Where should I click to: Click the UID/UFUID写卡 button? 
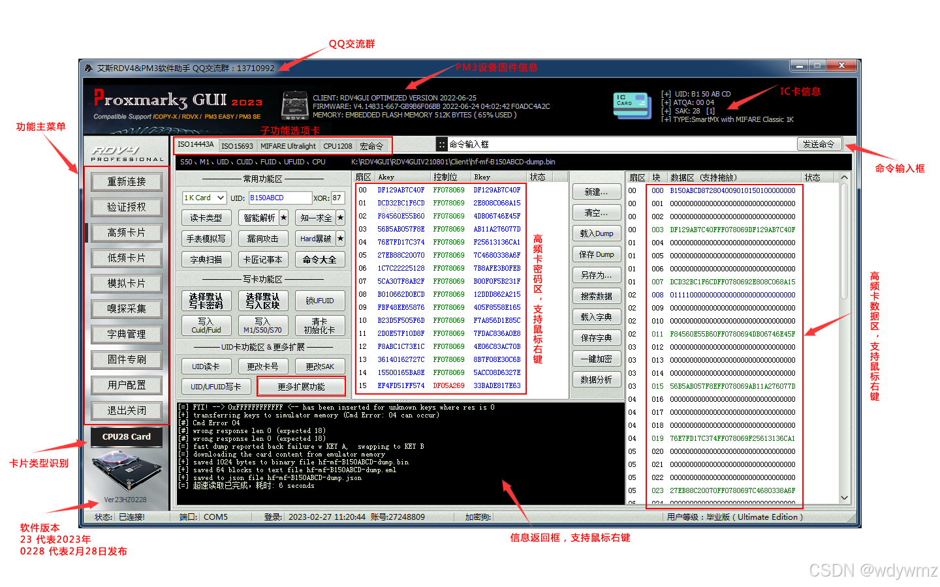coord(216,387)
